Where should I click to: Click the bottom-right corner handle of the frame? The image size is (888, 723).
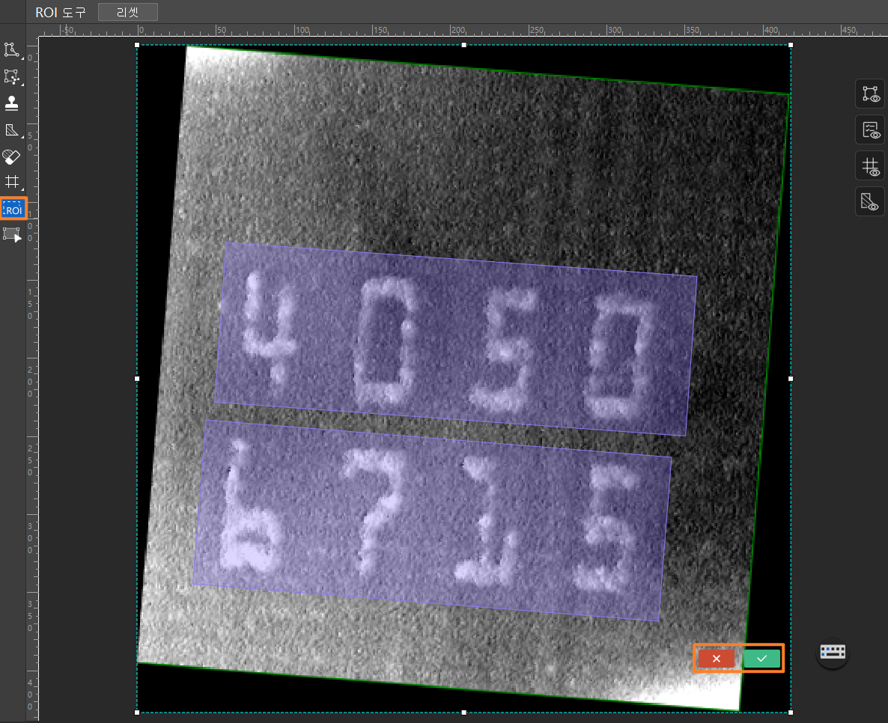point(791,713)
